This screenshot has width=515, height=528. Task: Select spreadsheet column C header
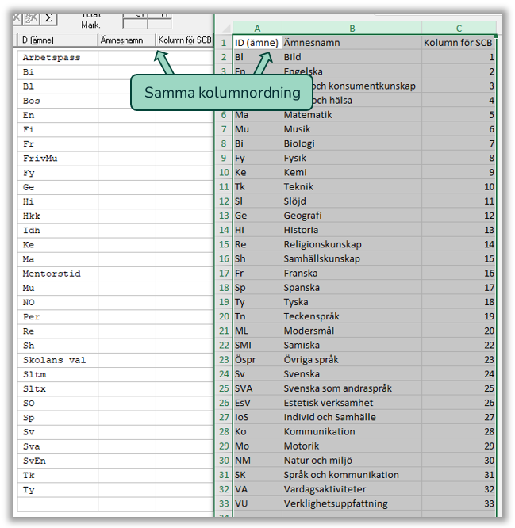(459, 28)
